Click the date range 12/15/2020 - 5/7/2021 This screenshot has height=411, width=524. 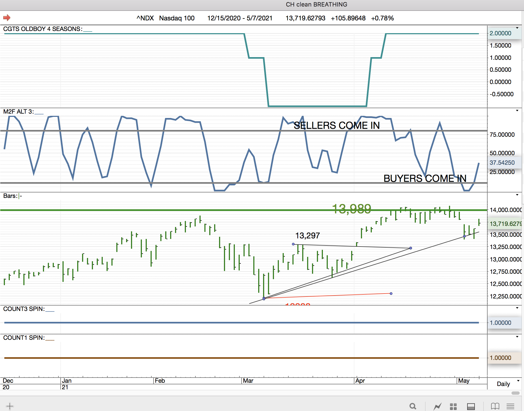[x=240, y=18]
